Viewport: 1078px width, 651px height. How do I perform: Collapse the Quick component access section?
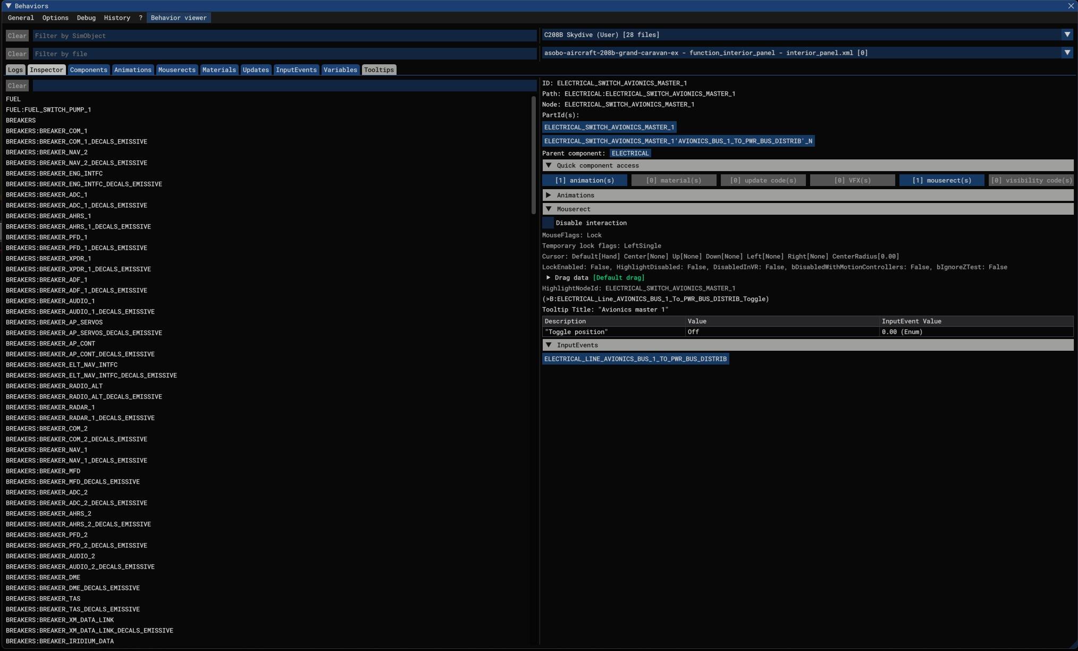click(x=807, y=166)
